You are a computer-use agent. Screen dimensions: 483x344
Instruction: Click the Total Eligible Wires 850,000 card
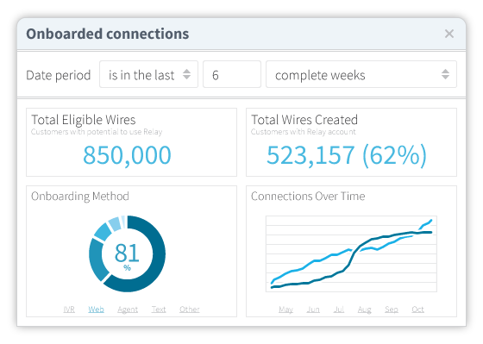131,142
